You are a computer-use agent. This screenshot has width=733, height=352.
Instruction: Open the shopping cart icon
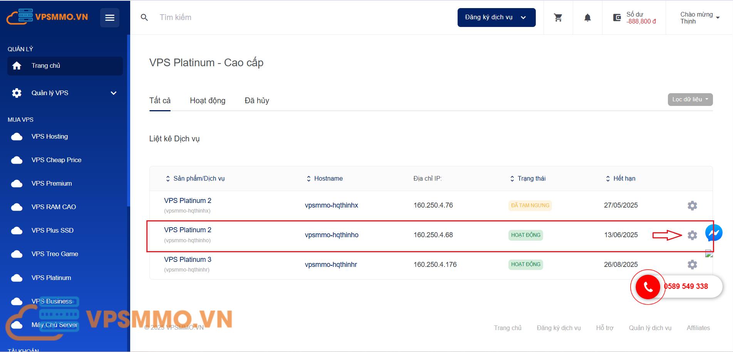coord(558,17)
